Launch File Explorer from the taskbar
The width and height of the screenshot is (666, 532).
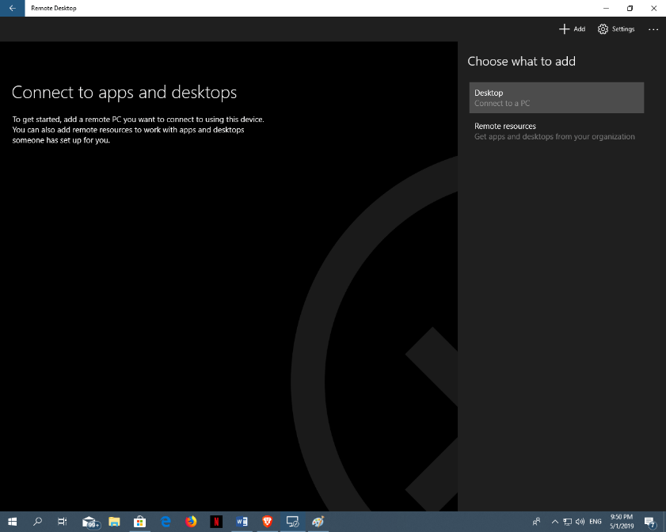114,522
